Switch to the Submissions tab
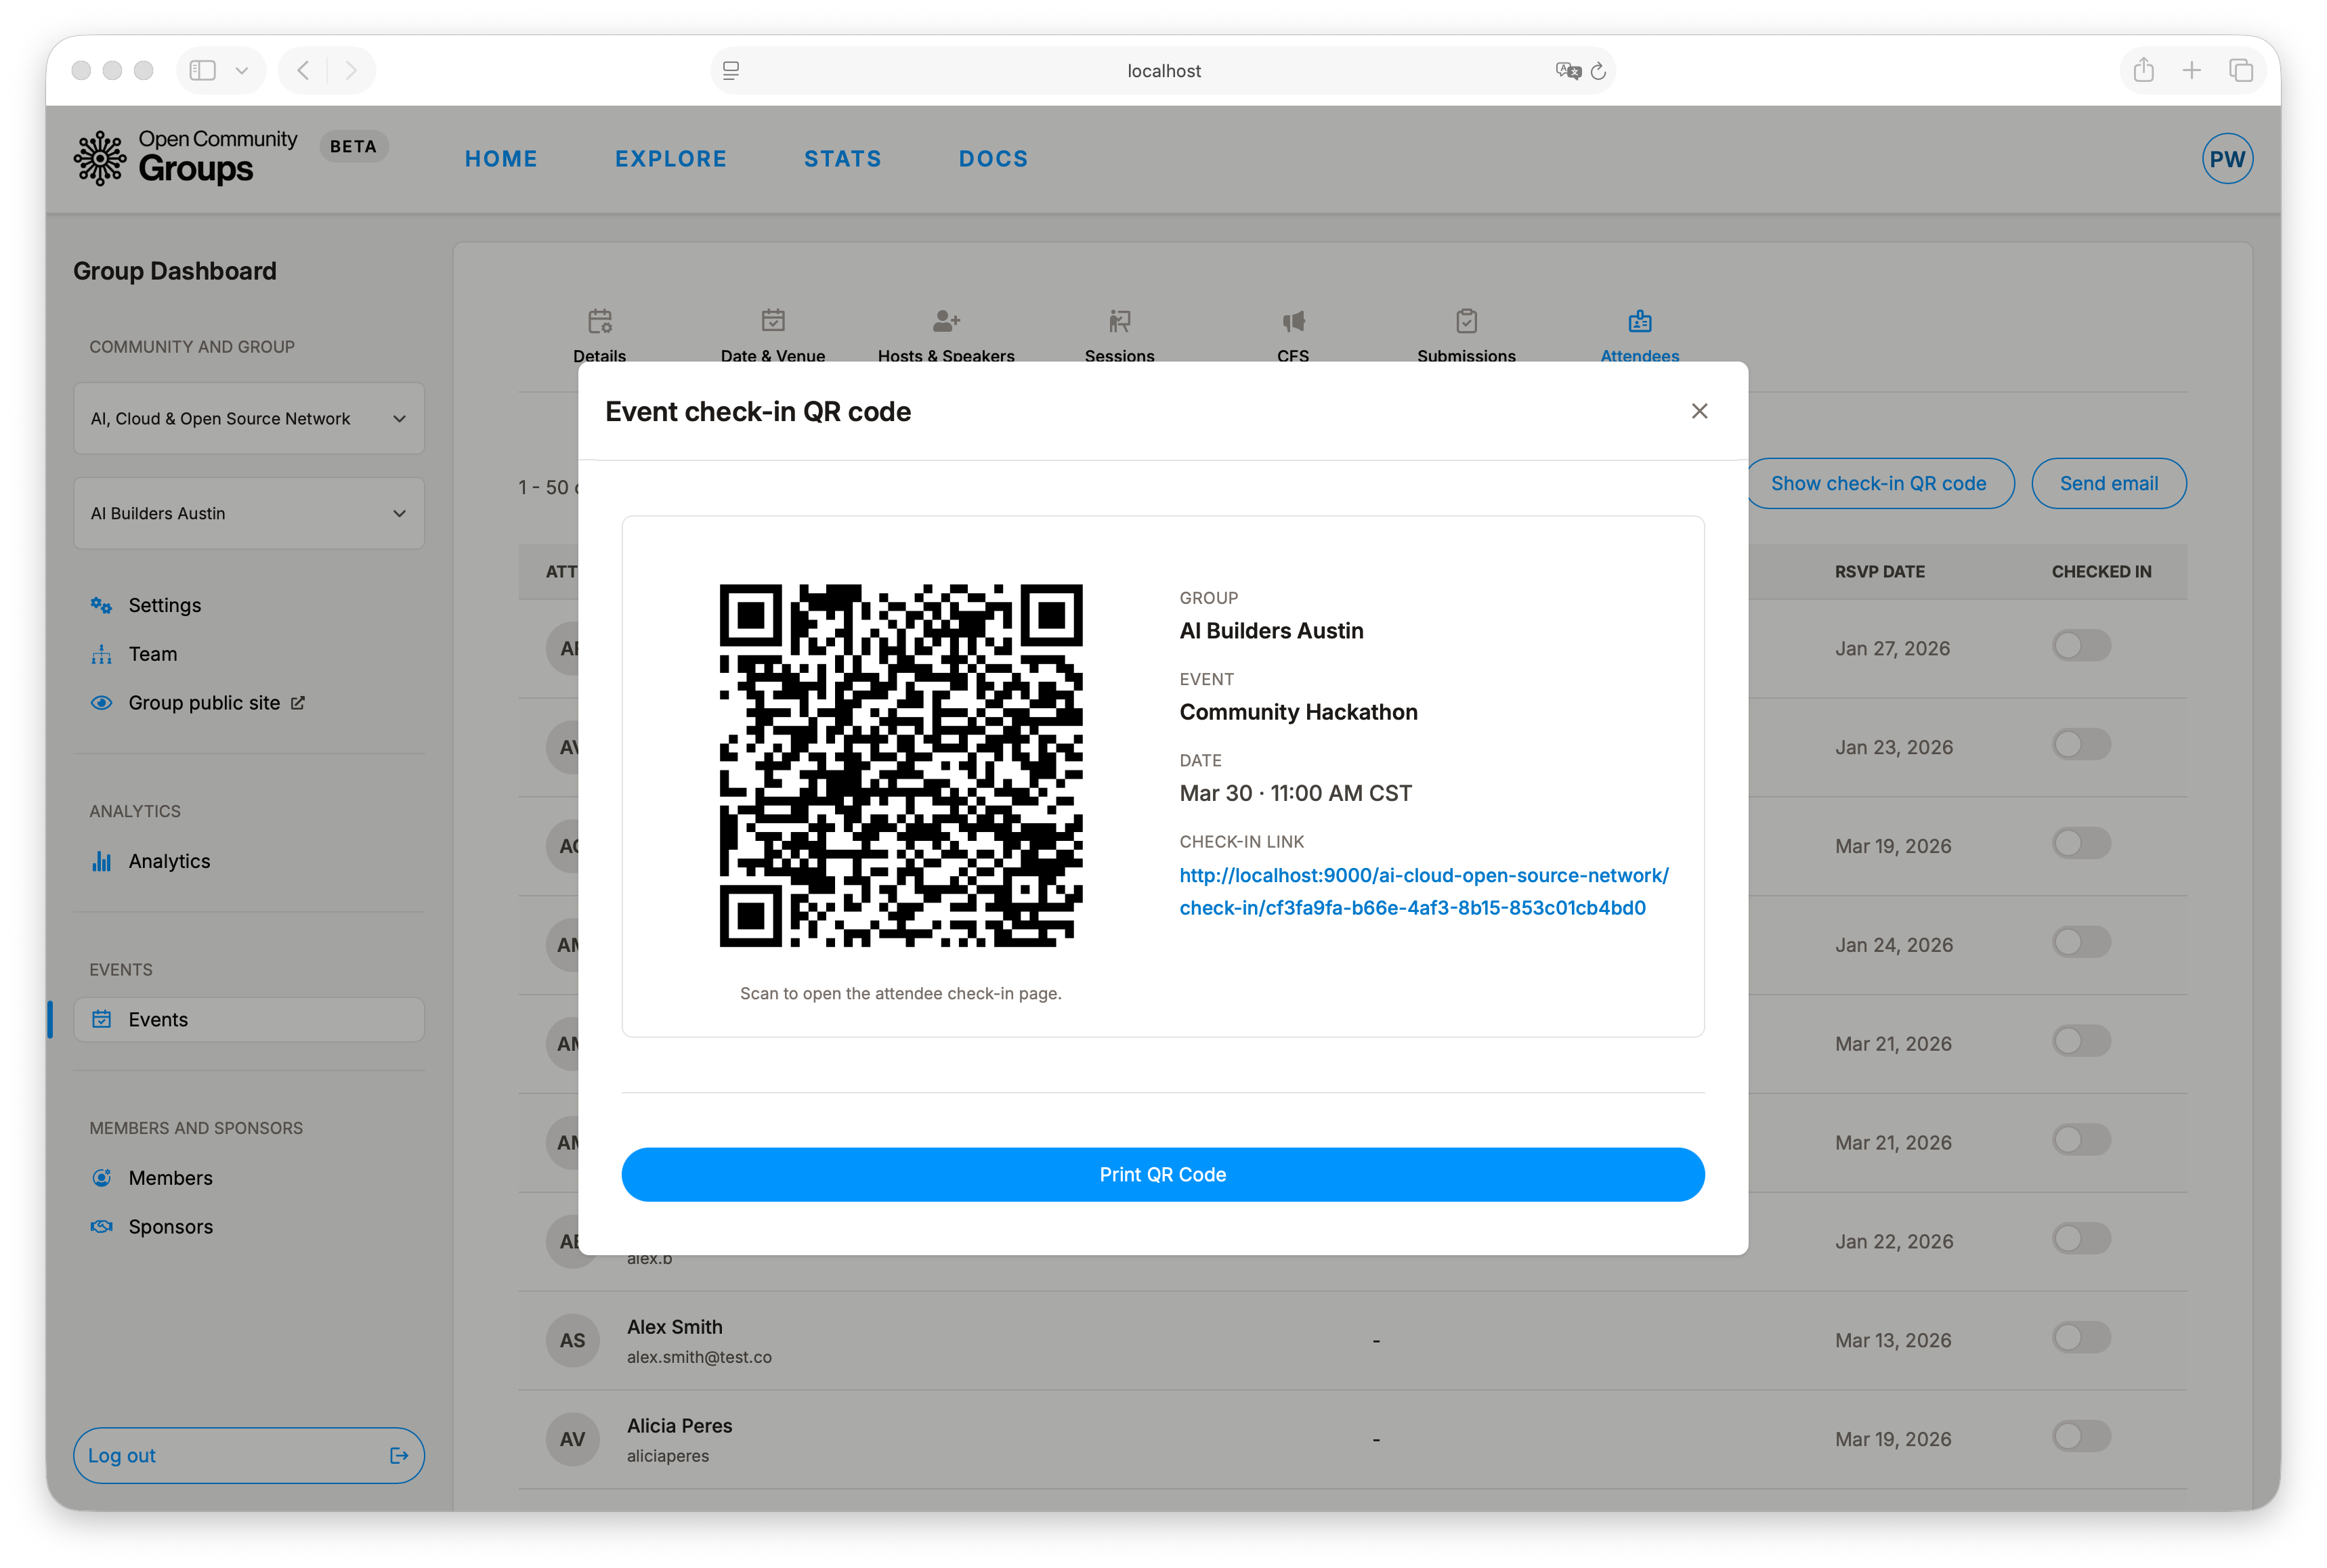The image size is (2327, 1568). click(x=1466, y=337)
